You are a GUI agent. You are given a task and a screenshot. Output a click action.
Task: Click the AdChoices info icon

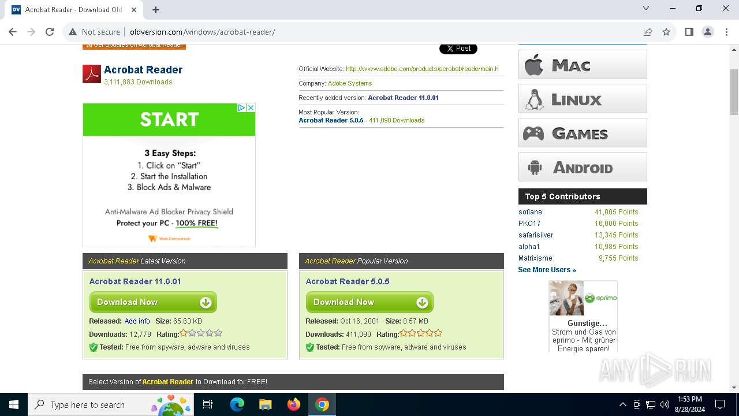coord(242,107)
